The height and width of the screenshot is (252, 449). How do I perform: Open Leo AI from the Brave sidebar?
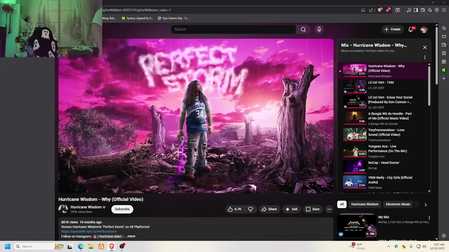click(x=444, y=28)
